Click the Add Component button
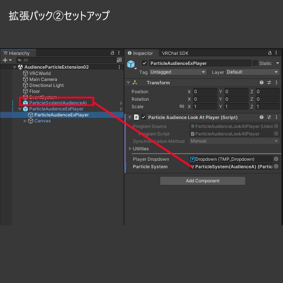This screenshot has height=283, width=283. tap(202, 181)
